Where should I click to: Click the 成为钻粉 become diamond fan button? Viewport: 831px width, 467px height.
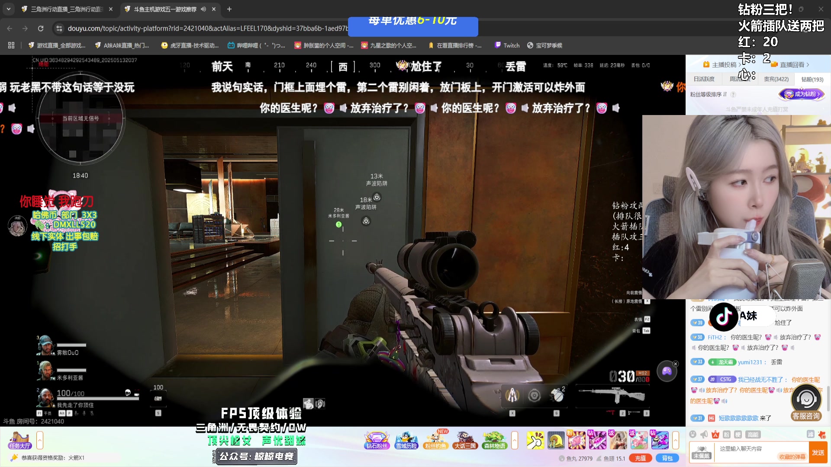point(802,94)
